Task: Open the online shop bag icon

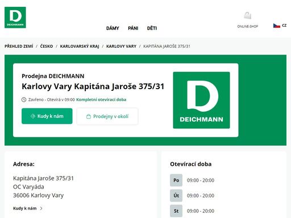Action: [248, 15]
